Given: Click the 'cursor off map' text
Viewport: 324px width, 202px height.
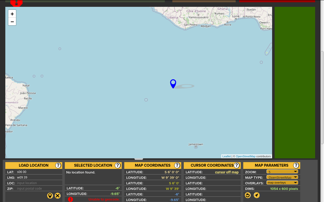Looking at the screenshot, I should 227,172.
